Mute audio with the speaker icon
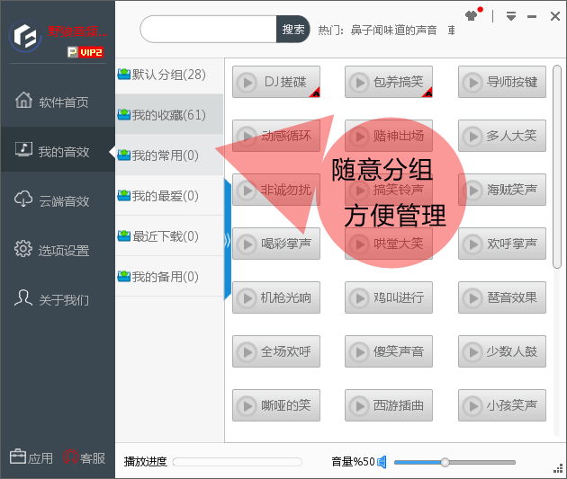 (x=382, y=462)
